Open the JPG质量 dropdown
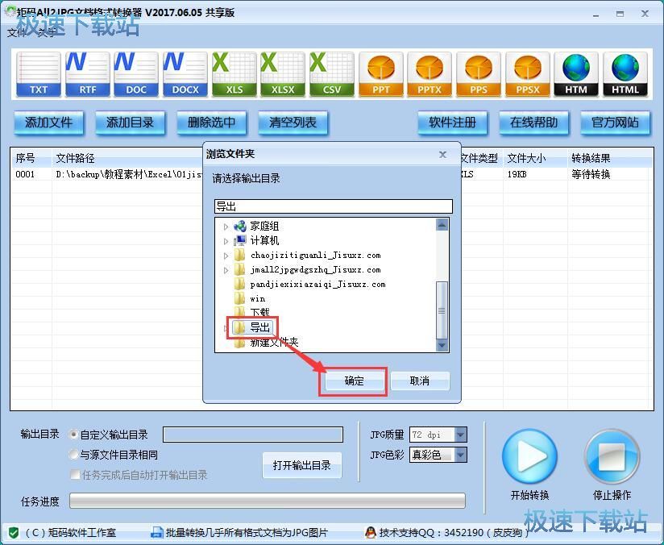Screen dimensions: 664x545 pos(459,434)
